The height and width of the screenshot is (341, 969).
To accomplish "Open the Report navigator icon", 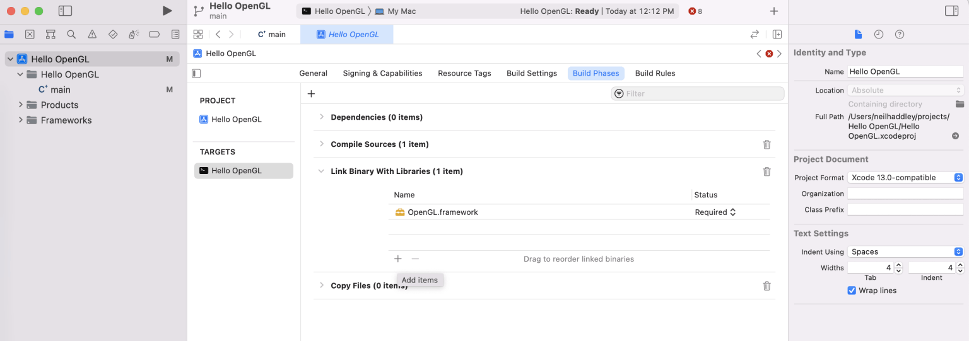I will (175, 35).
